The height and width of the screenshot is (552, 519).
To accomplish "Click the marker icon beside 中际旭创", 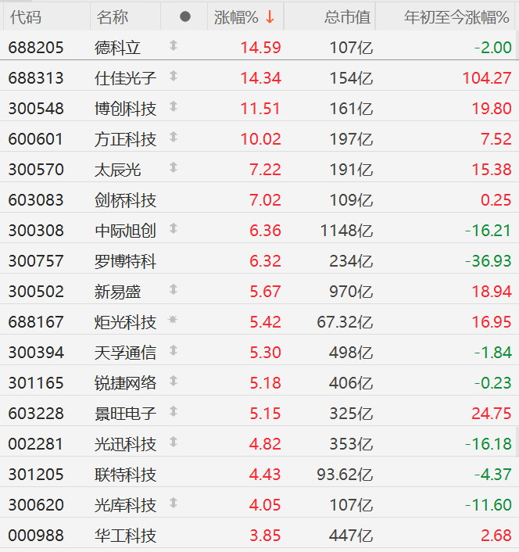I will 173,228.
